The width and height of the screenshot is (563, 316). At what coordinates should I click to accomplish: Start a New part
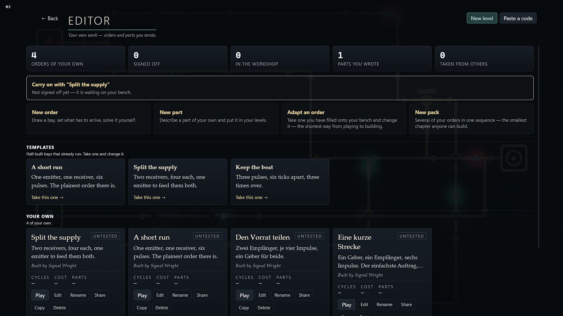(x=216, y=119)
